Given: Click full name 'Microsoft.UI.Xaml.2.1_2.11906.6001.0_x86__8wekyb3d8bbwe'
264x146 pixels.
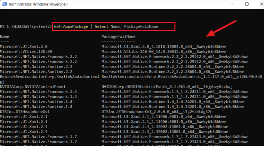Looking at the screenshot, I should click(x=164, y=122).
